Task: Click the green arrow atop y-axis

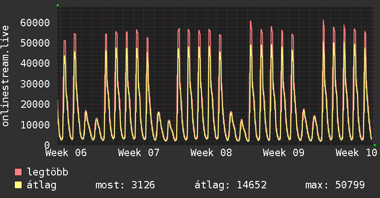Action: (58, 5)
